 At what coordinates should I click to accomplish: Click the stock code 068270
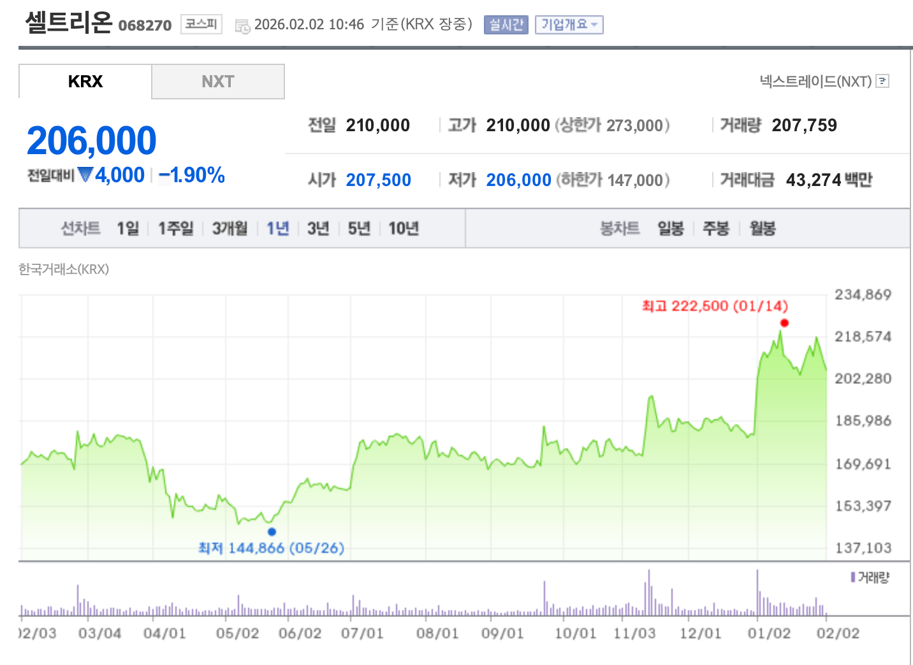pyautogui.click(x=145, y=25)
